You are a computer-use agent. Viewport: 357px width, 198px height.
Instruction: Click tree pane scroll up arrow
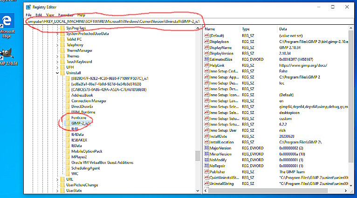(198, 28)
